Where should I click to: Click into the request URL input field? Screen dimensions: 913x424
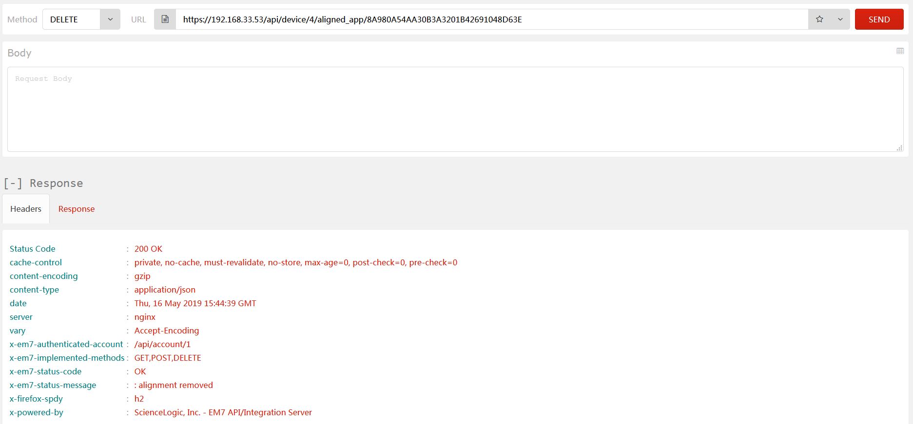487,19
